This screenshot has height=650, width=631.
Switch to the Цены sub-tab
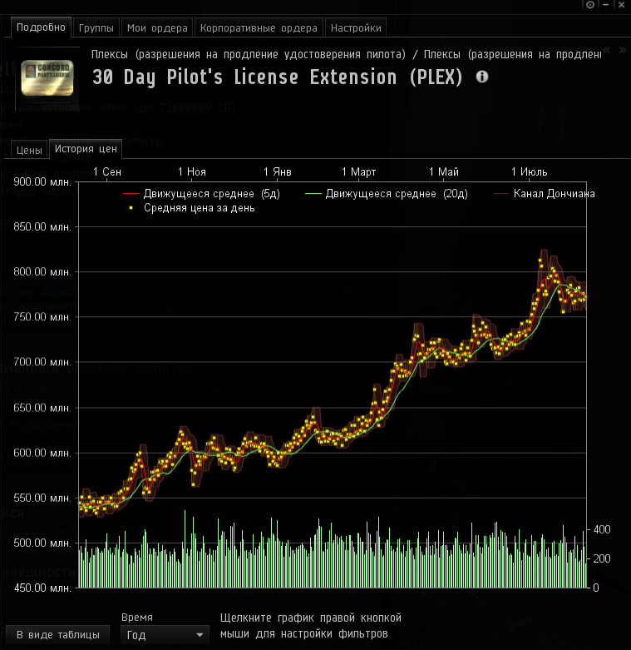(29, 150)
